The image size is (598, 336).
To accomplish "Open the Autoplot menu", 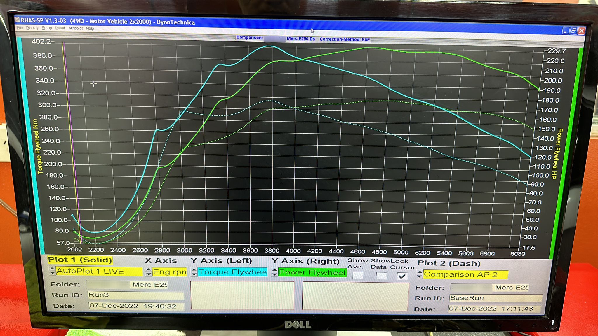I will [x=76, y=28].
